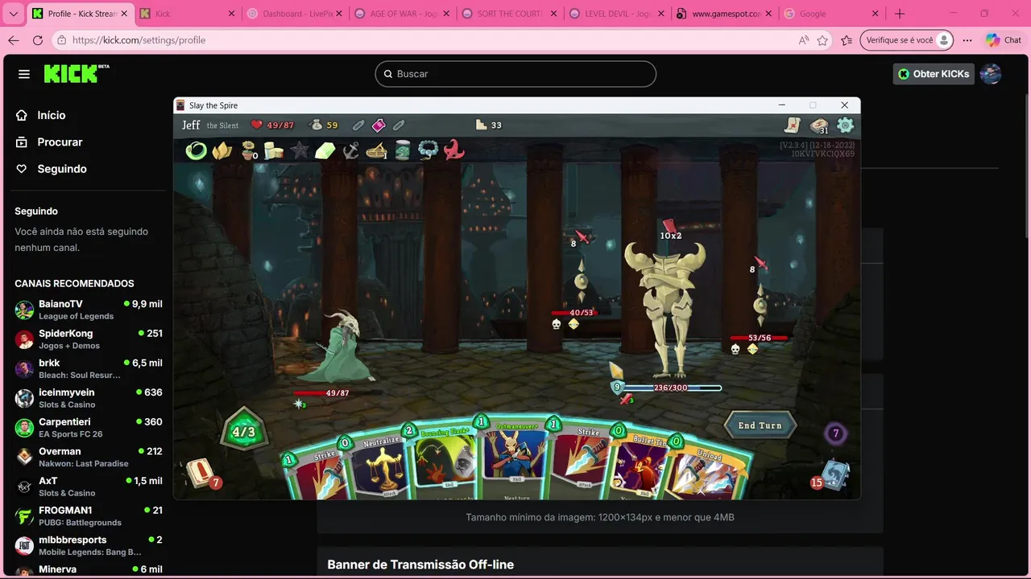This screenshot has height=579, width=1031.
Task: Open the Overman recommended channel
Action: pos(89,457)
